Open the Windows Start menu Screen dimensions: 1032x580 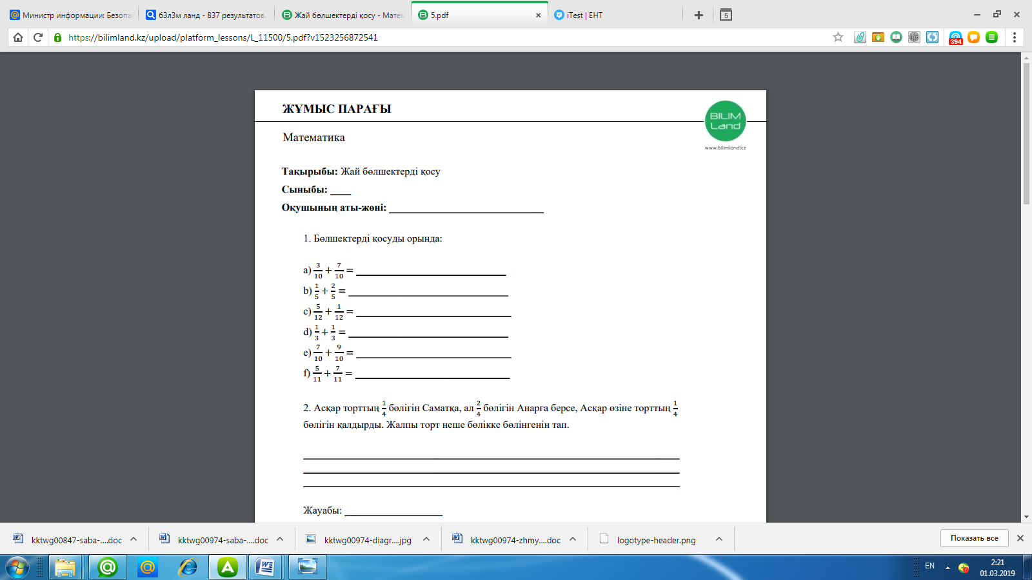pyautogui.click(x=17, y=568)
